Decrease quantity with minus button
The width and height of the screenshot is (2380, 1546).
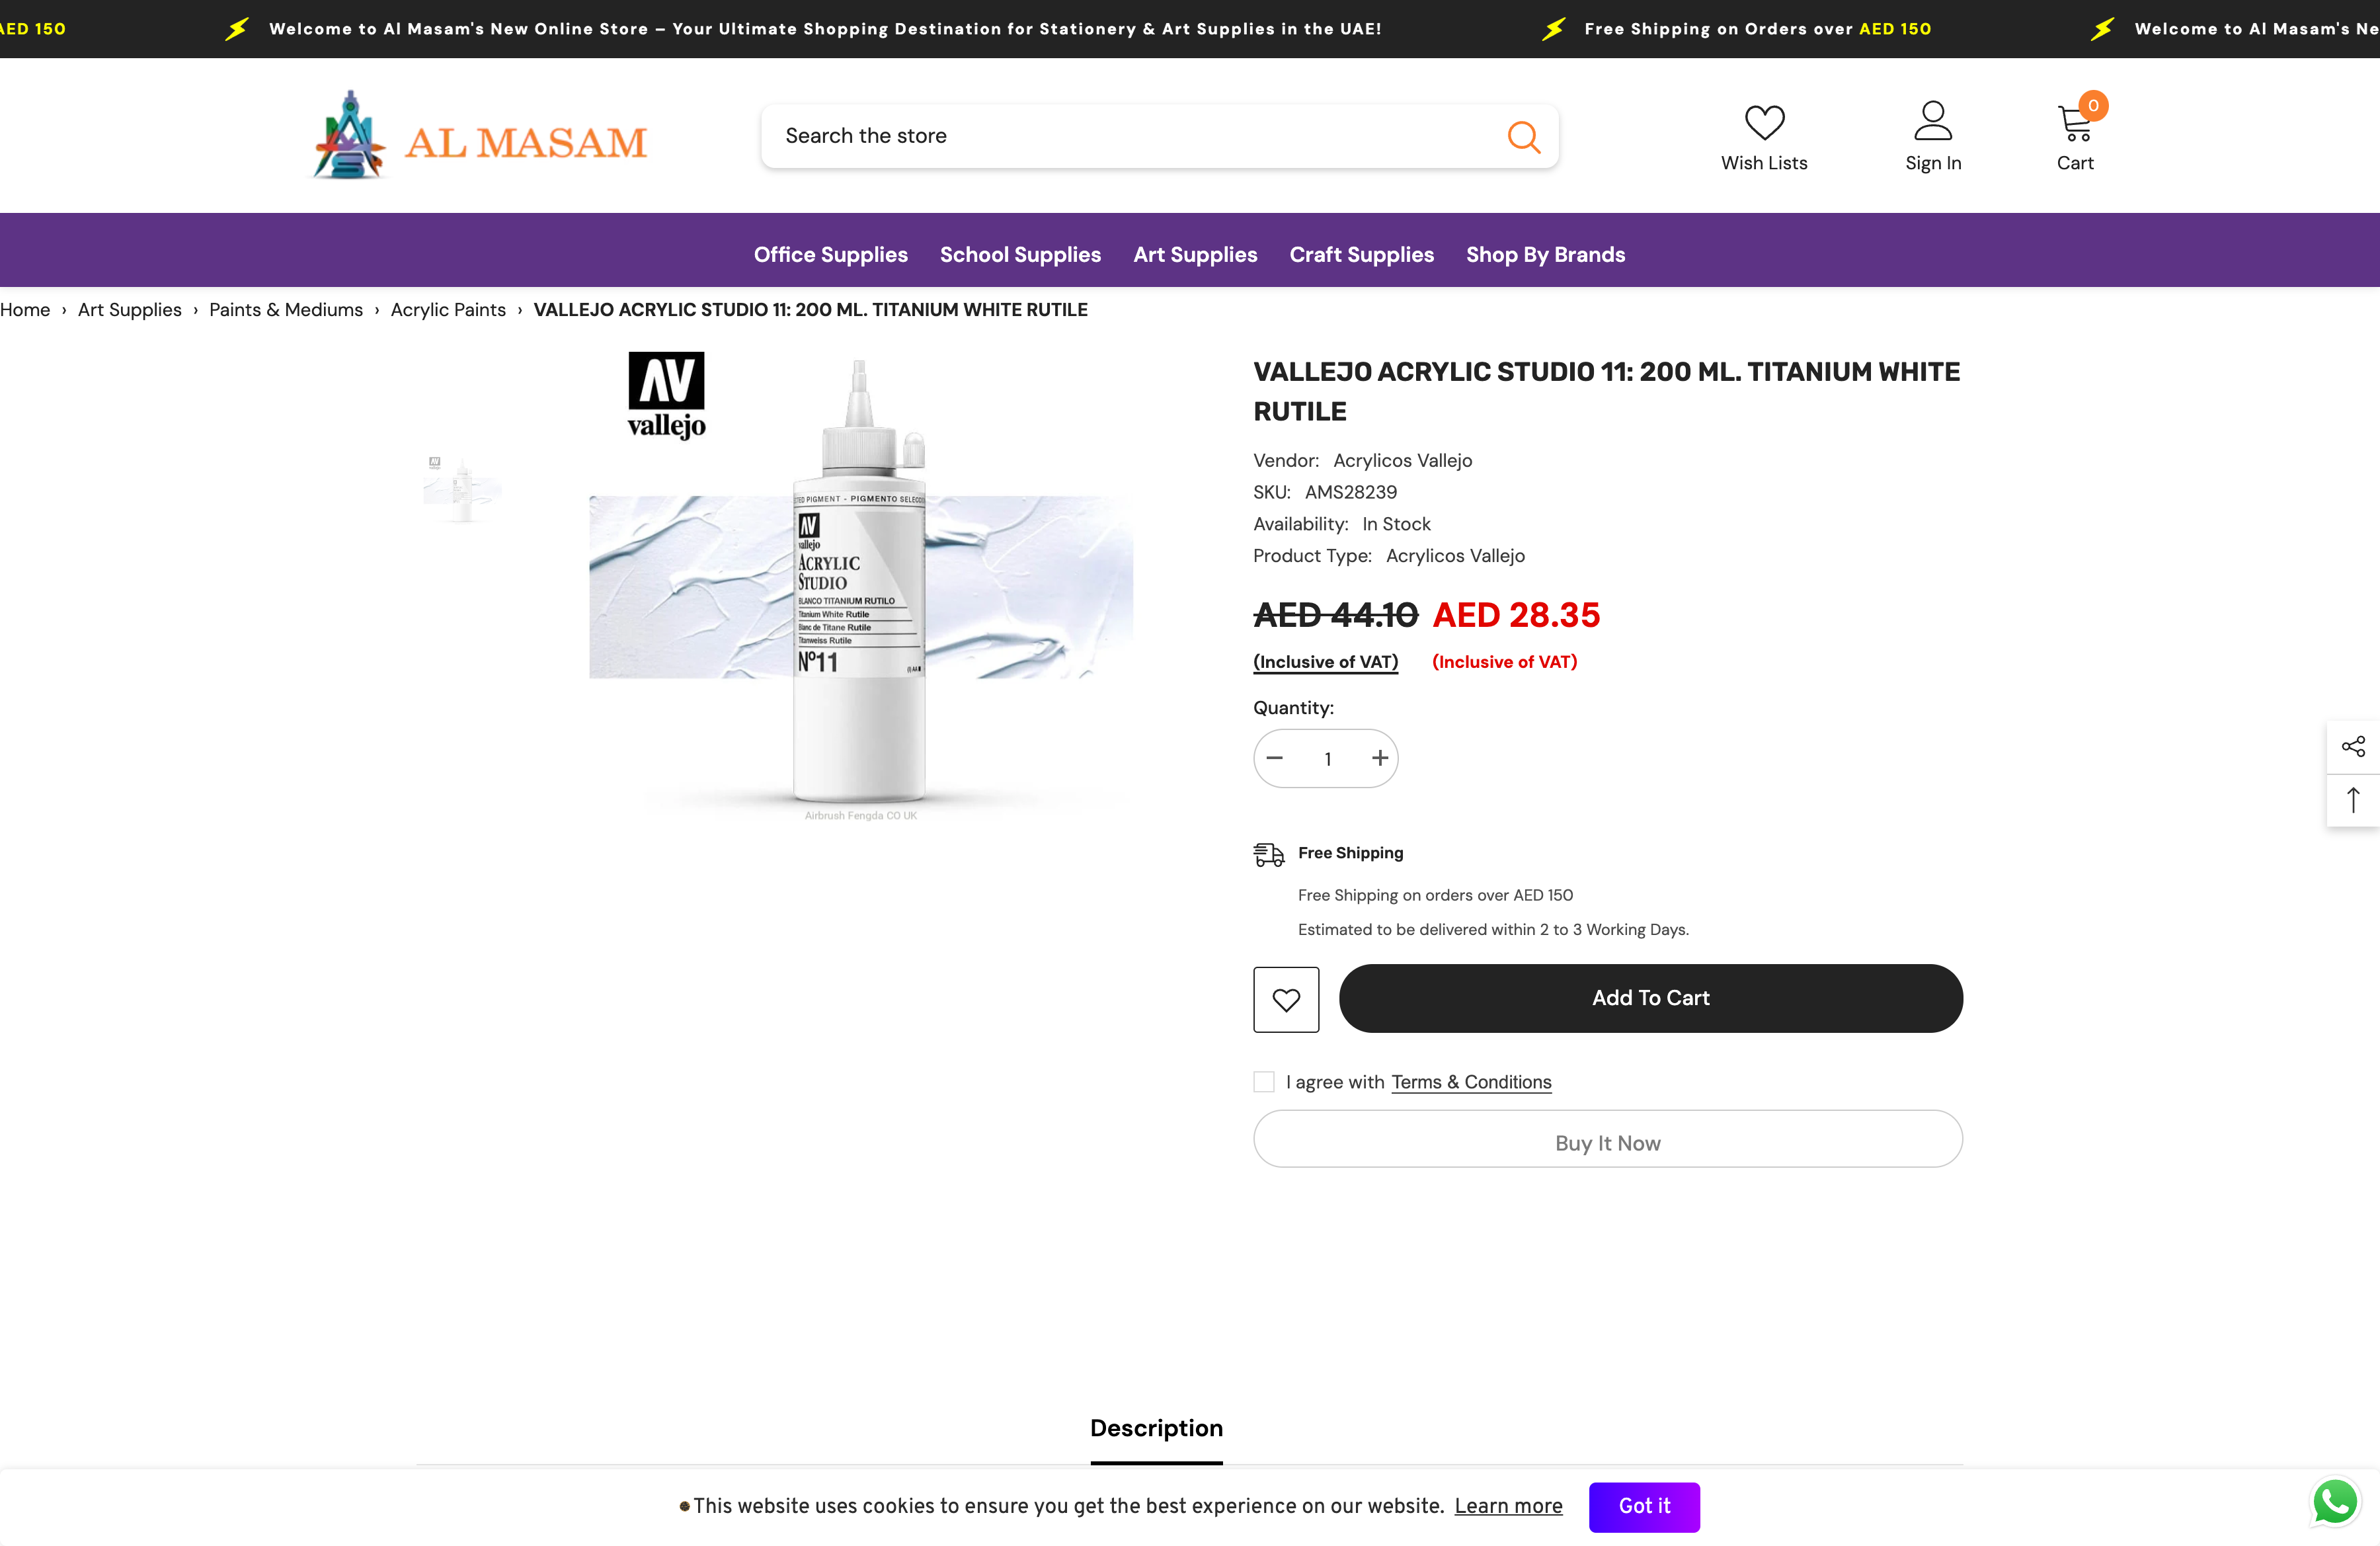pyautogui.click(x=1275, y=758)
